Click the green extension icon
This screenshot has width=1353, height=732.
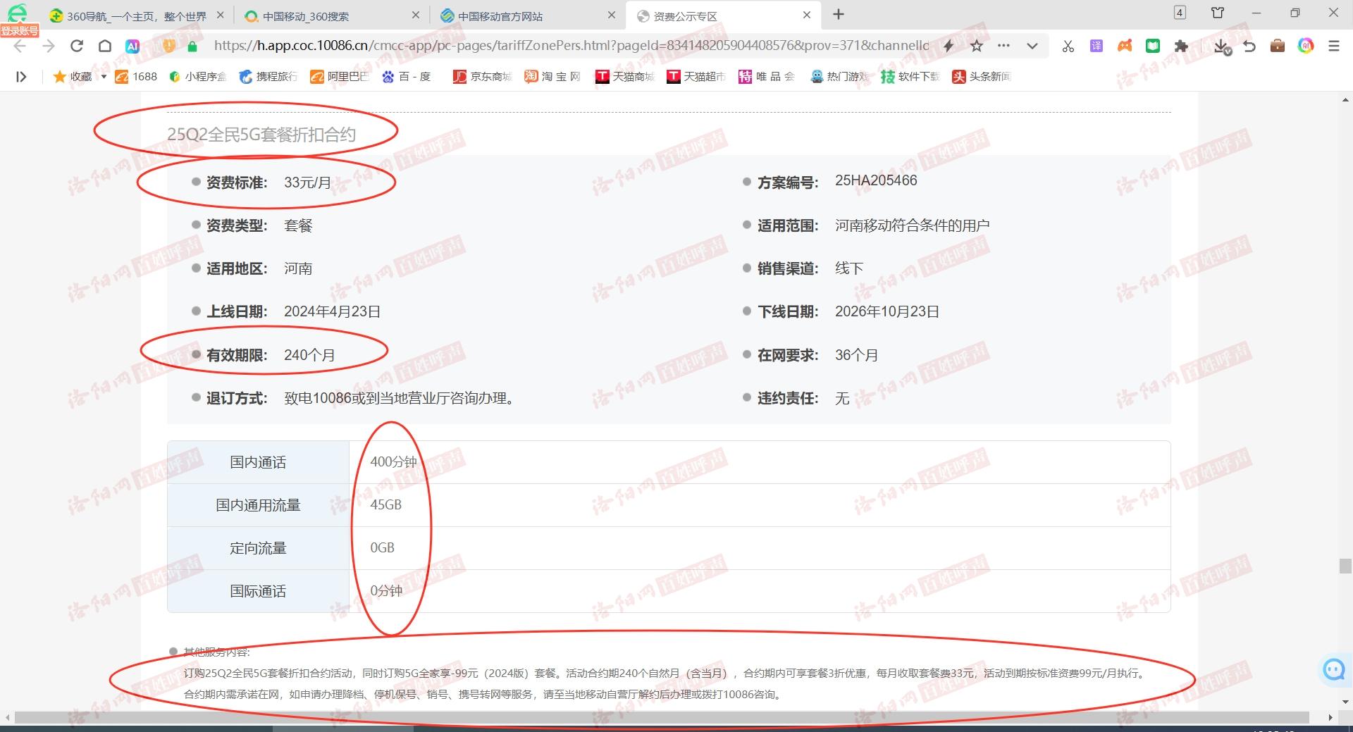tap(1153, 46)
